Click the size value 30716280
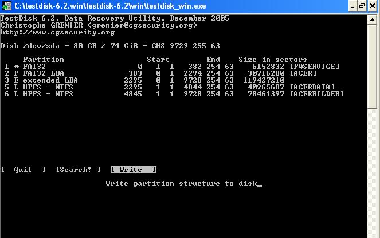 click(x=266, y=73)
